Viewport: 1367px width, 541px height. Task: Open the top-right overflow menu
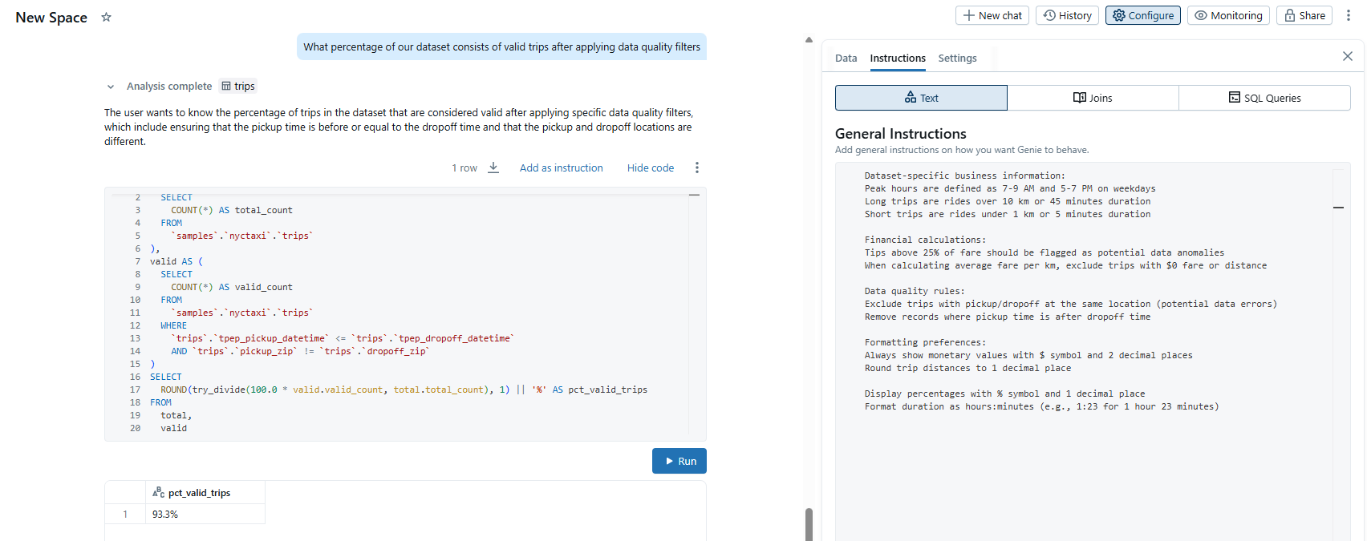point(1349,15)
